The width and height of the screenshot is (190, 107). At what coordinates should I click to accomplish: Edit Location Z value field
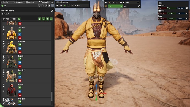click(181, 8)
